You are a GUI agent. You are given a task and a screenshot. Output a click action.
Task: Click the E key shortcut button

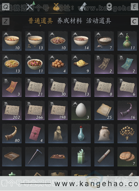tap(134, 7)
